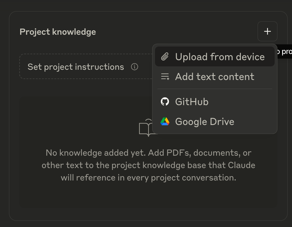Select Google Drive from the menu
Viewport: 292px width, 227px height.
click(205, 121)
